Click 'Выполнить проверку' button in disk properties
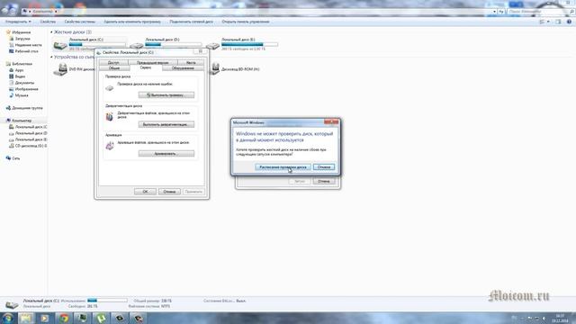 click(x=166, y=95)
